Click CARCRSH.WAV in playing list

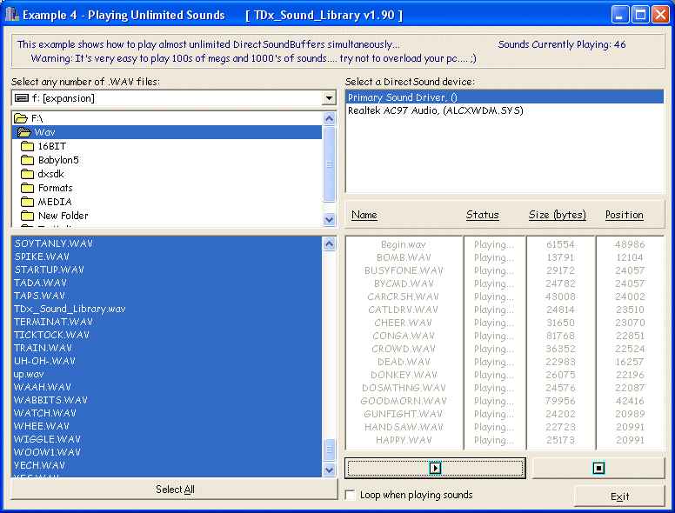[404, 296]
